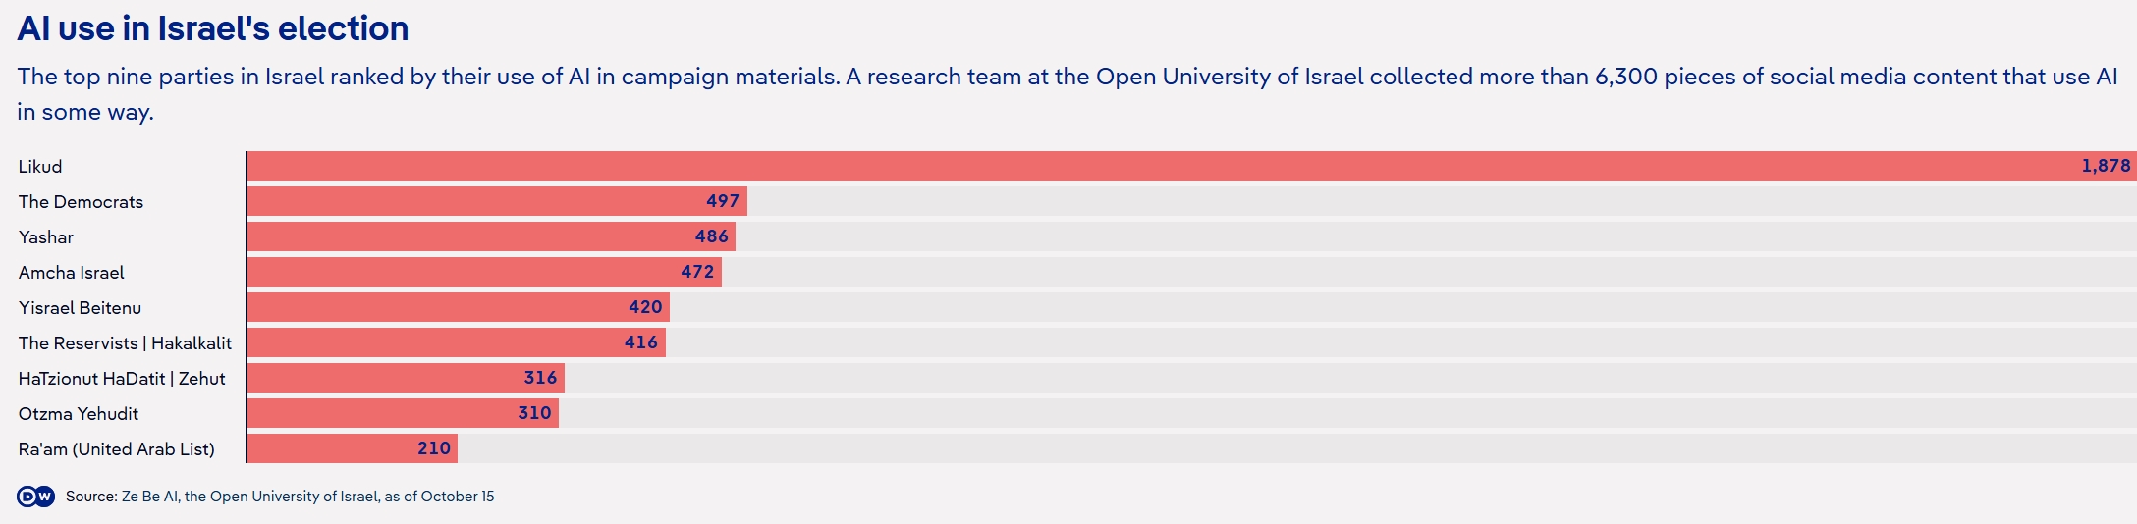
Task: Select The Democrats bar showing 497
Action: (x=497, y=201)
